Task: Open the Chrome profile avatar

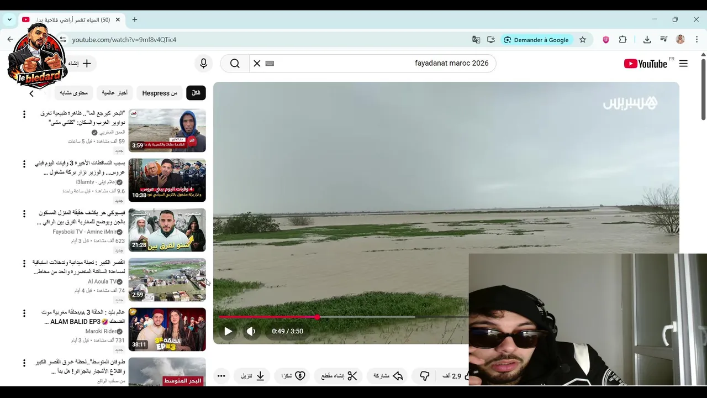Action: click(680, 40)
